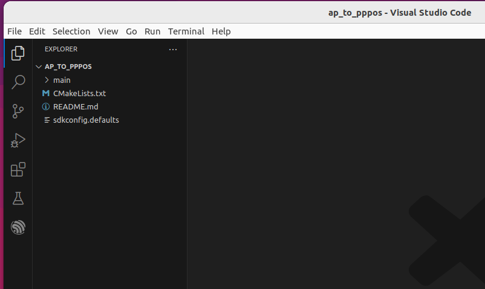Open the Source Control view icon
This screenshot has width=485, height=289.
click(x=18, y=111)
